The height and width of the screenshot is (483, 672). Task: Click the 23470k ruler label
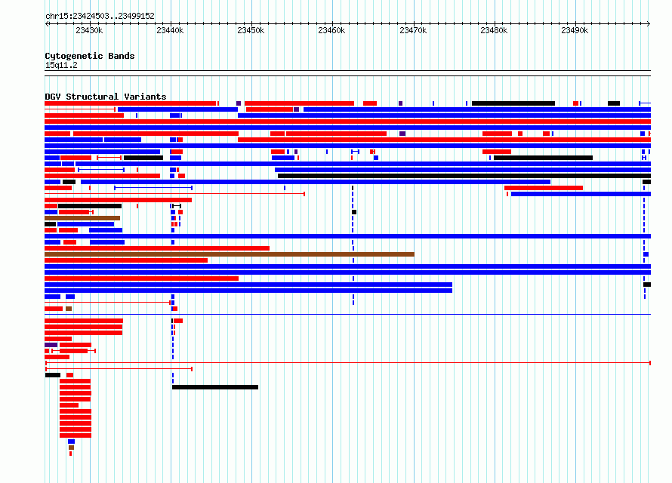(x=413, y=30)
